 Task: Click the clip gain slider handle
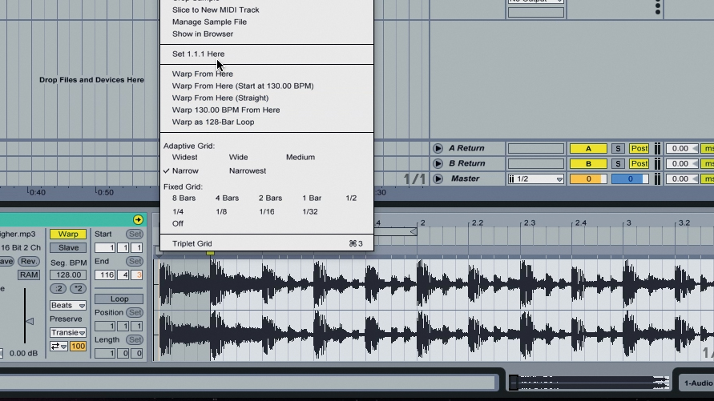30,322
